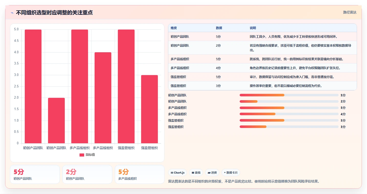Click the 3分 label after the progress bar
The height and width of the screenshot is (194, 367).
(x=343, y=127)
